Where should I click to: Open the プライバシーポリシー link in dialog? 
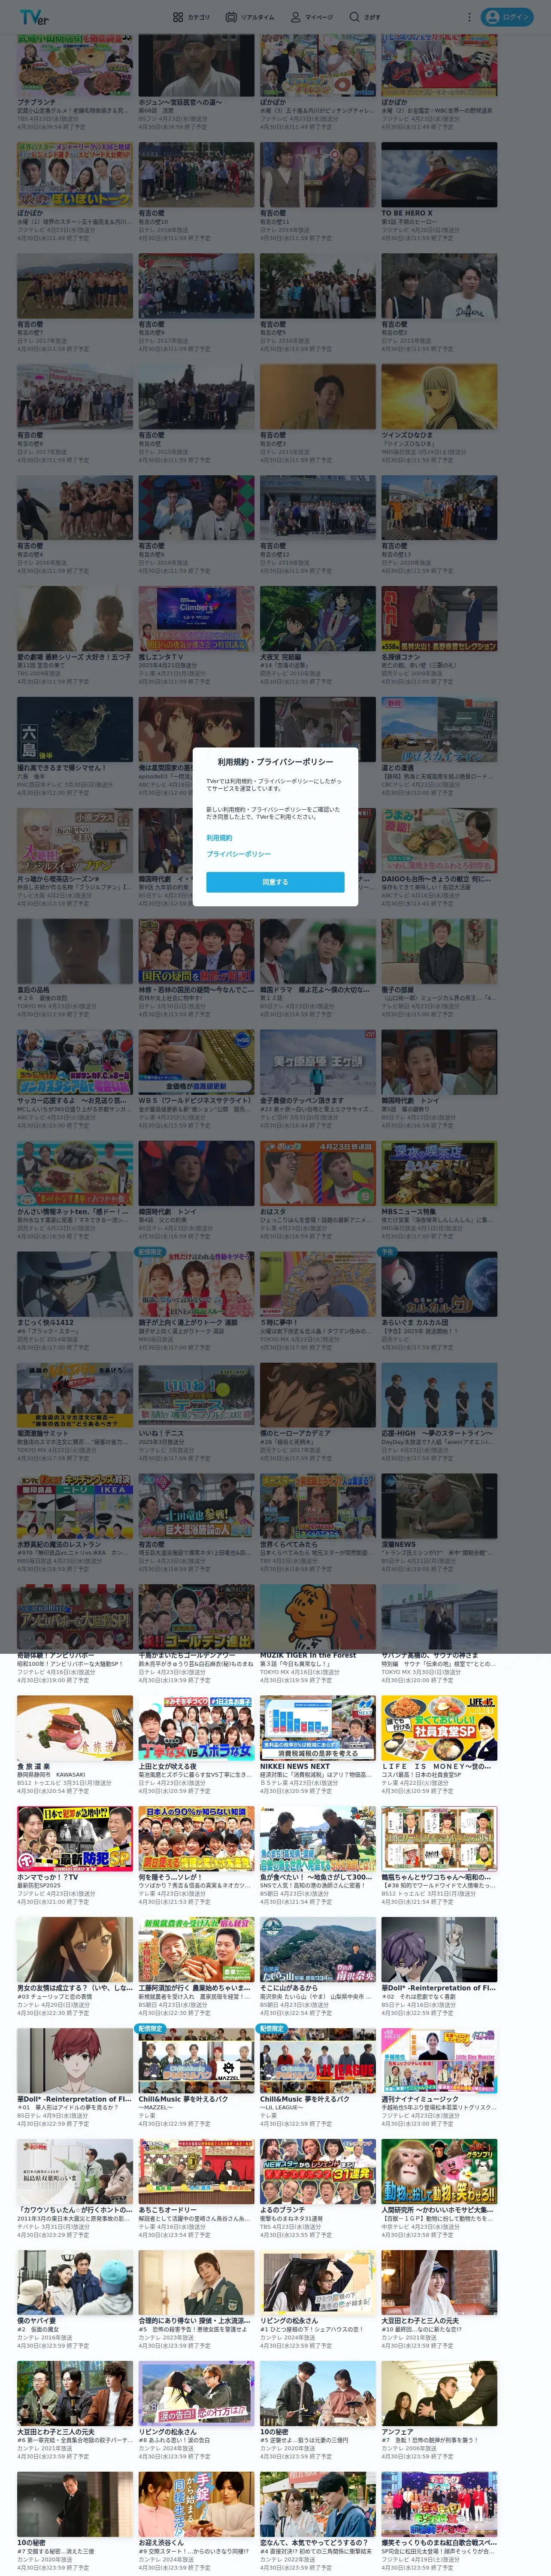238,854
